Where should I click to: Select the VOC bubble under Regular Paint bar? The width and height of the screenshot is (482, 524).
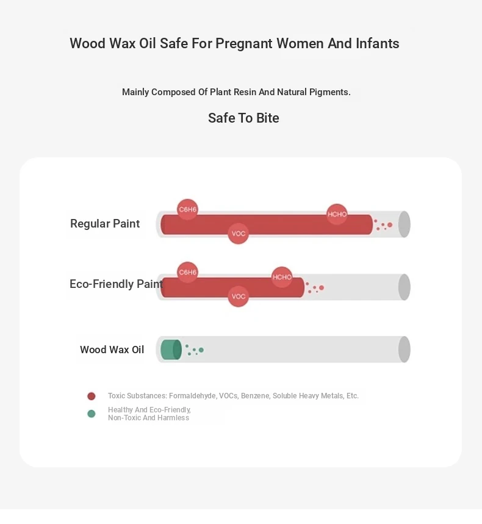[239, 234]
